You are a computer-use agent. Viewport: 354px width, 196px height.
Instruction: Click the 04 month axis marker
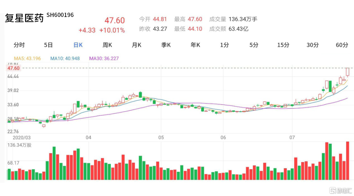coord(88,138)
